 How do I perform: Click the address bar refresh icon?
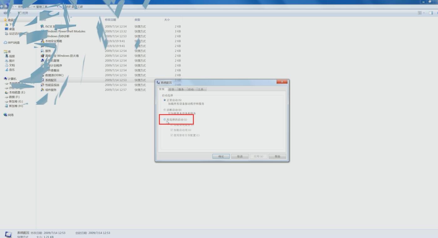61,7
